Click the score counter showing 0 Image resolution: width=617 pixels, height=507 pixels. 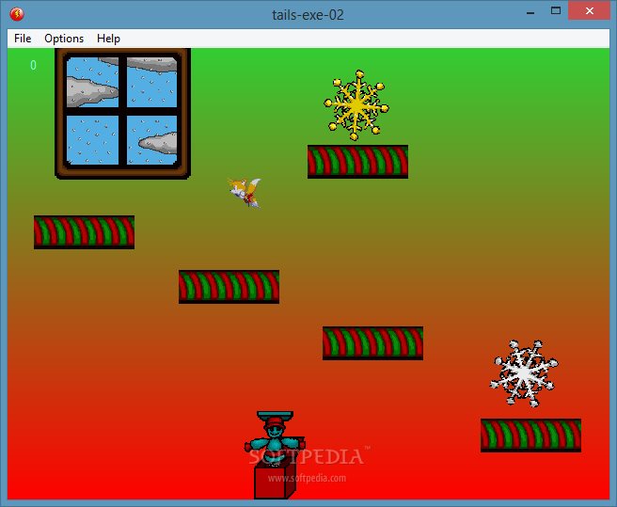tap(34, 65)
